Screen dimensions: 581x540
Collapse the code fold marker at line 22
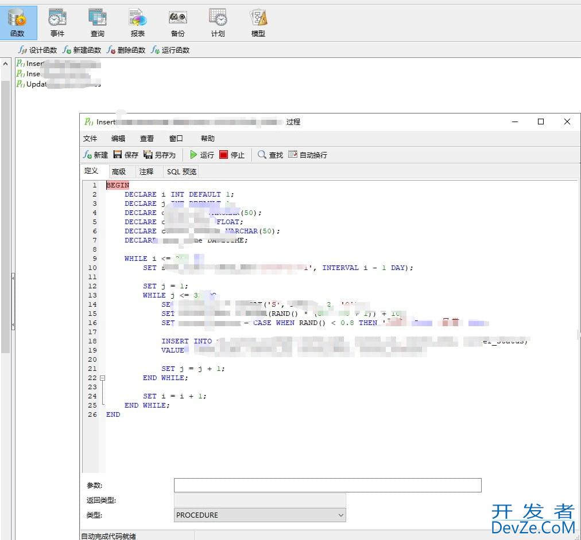coord(103,378)
